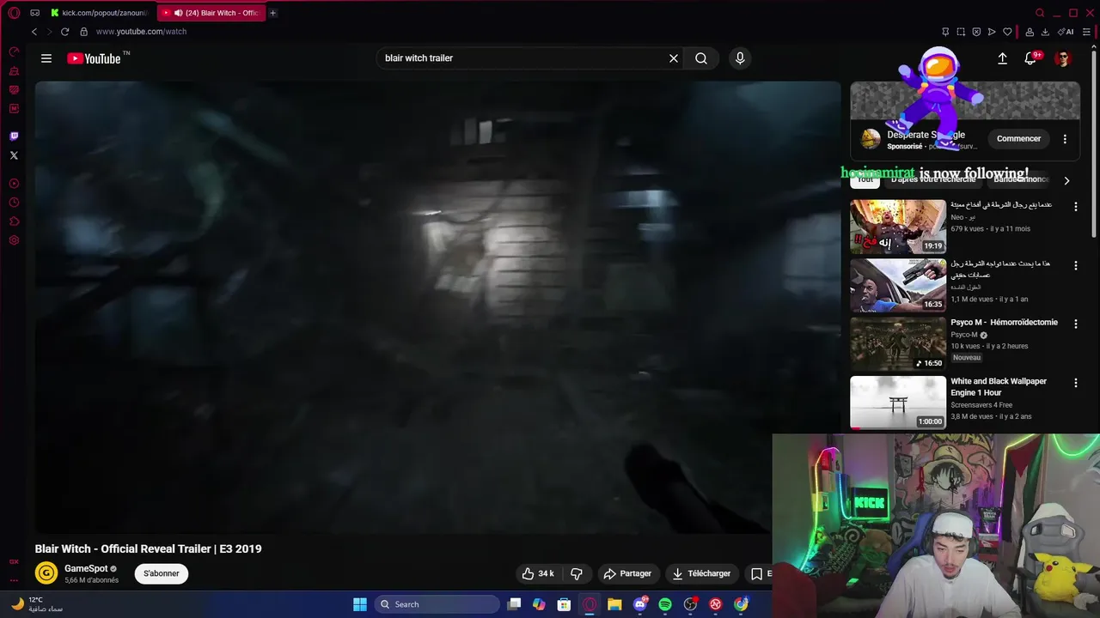Viewport: 1100px width, 618px height.
Task: Click the page vertical scrollbar
Action: (1095, 146)
